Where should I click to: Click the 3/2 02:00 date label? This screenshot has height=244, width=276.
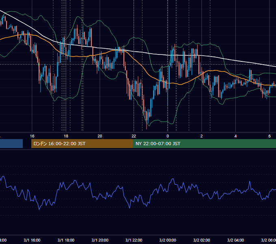(202, 240)
